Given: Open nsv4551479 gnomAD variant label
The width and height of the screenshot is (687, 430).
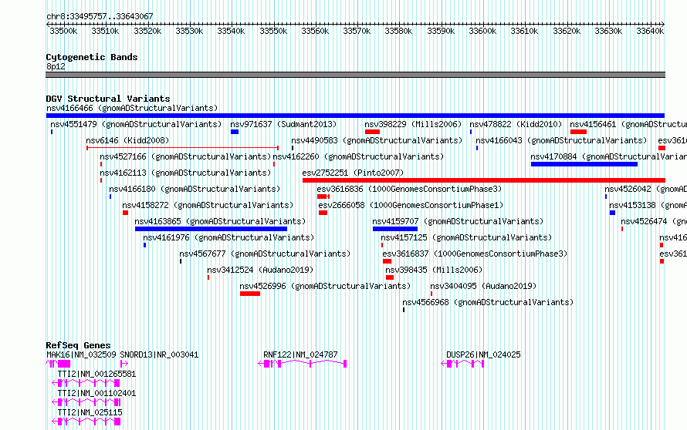Looking at the screenshot, I should [136, 124].
